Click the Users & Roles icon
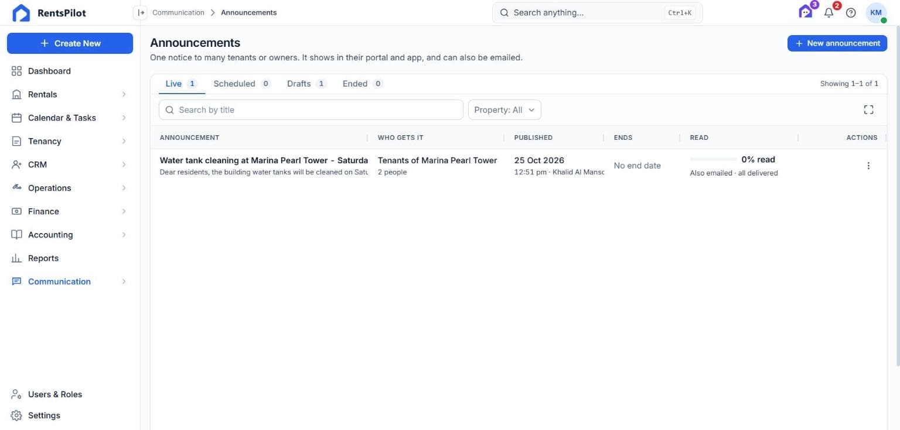900x430 pixels. (x=16, y=394)
